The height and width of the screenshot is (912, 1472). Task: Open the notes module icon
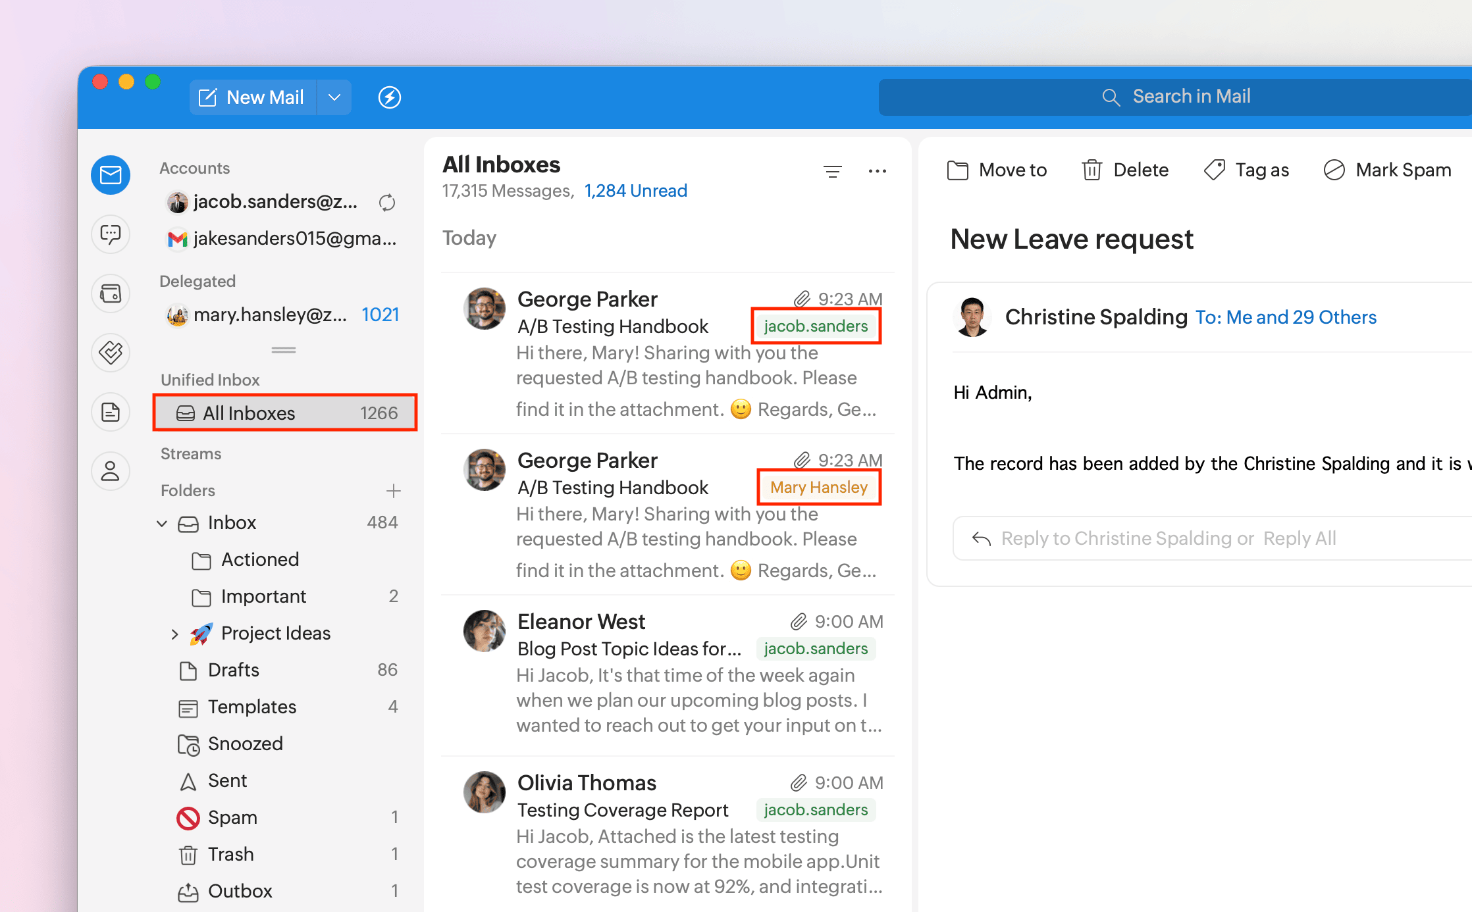(x=111, y=412)
